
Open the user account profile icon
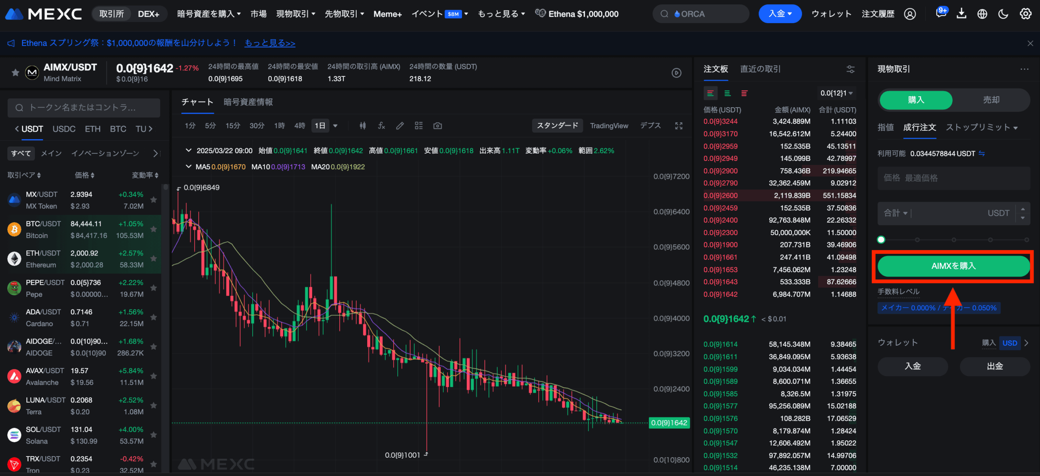(x=910, y=14)
